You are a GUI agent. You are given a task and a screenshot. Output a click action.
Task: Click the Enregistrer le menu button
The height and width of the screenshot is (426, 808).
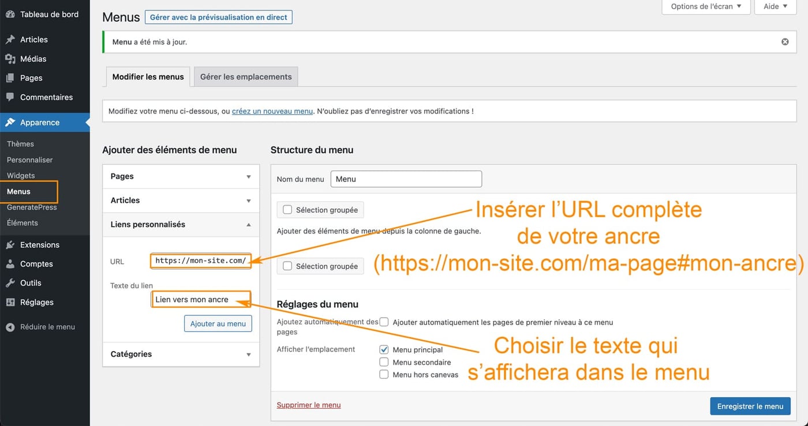pos(750,406)
